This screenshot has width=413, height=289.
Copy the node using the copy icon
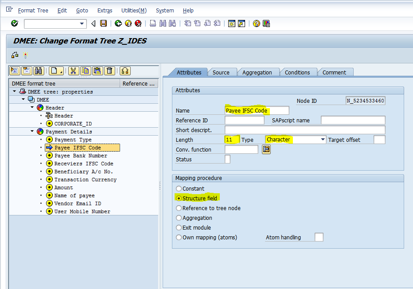[x=86, y=71]
